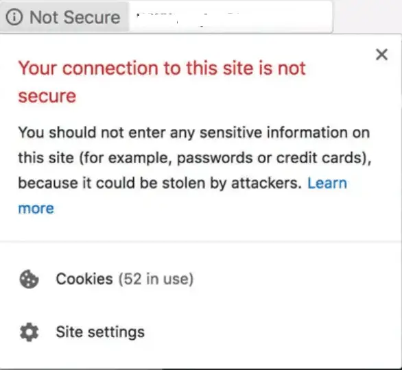Click the word "more" of the blue link
Screen dimensions: 402x370
tap(36, 208)
